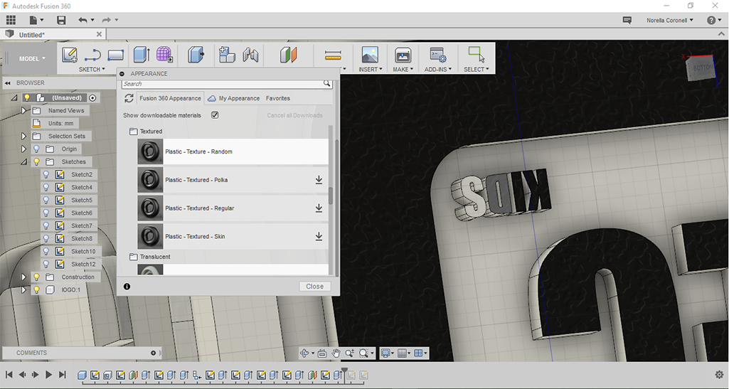Open the Favorites tab
This screenshot has height=389, width=729.
pos(278,98)
